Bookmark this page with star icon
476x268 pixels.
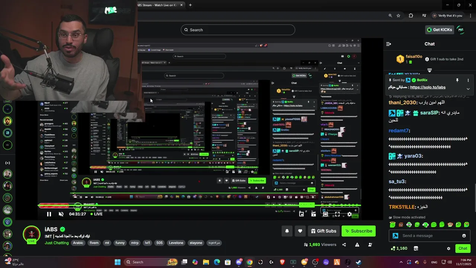coord(398,16)
